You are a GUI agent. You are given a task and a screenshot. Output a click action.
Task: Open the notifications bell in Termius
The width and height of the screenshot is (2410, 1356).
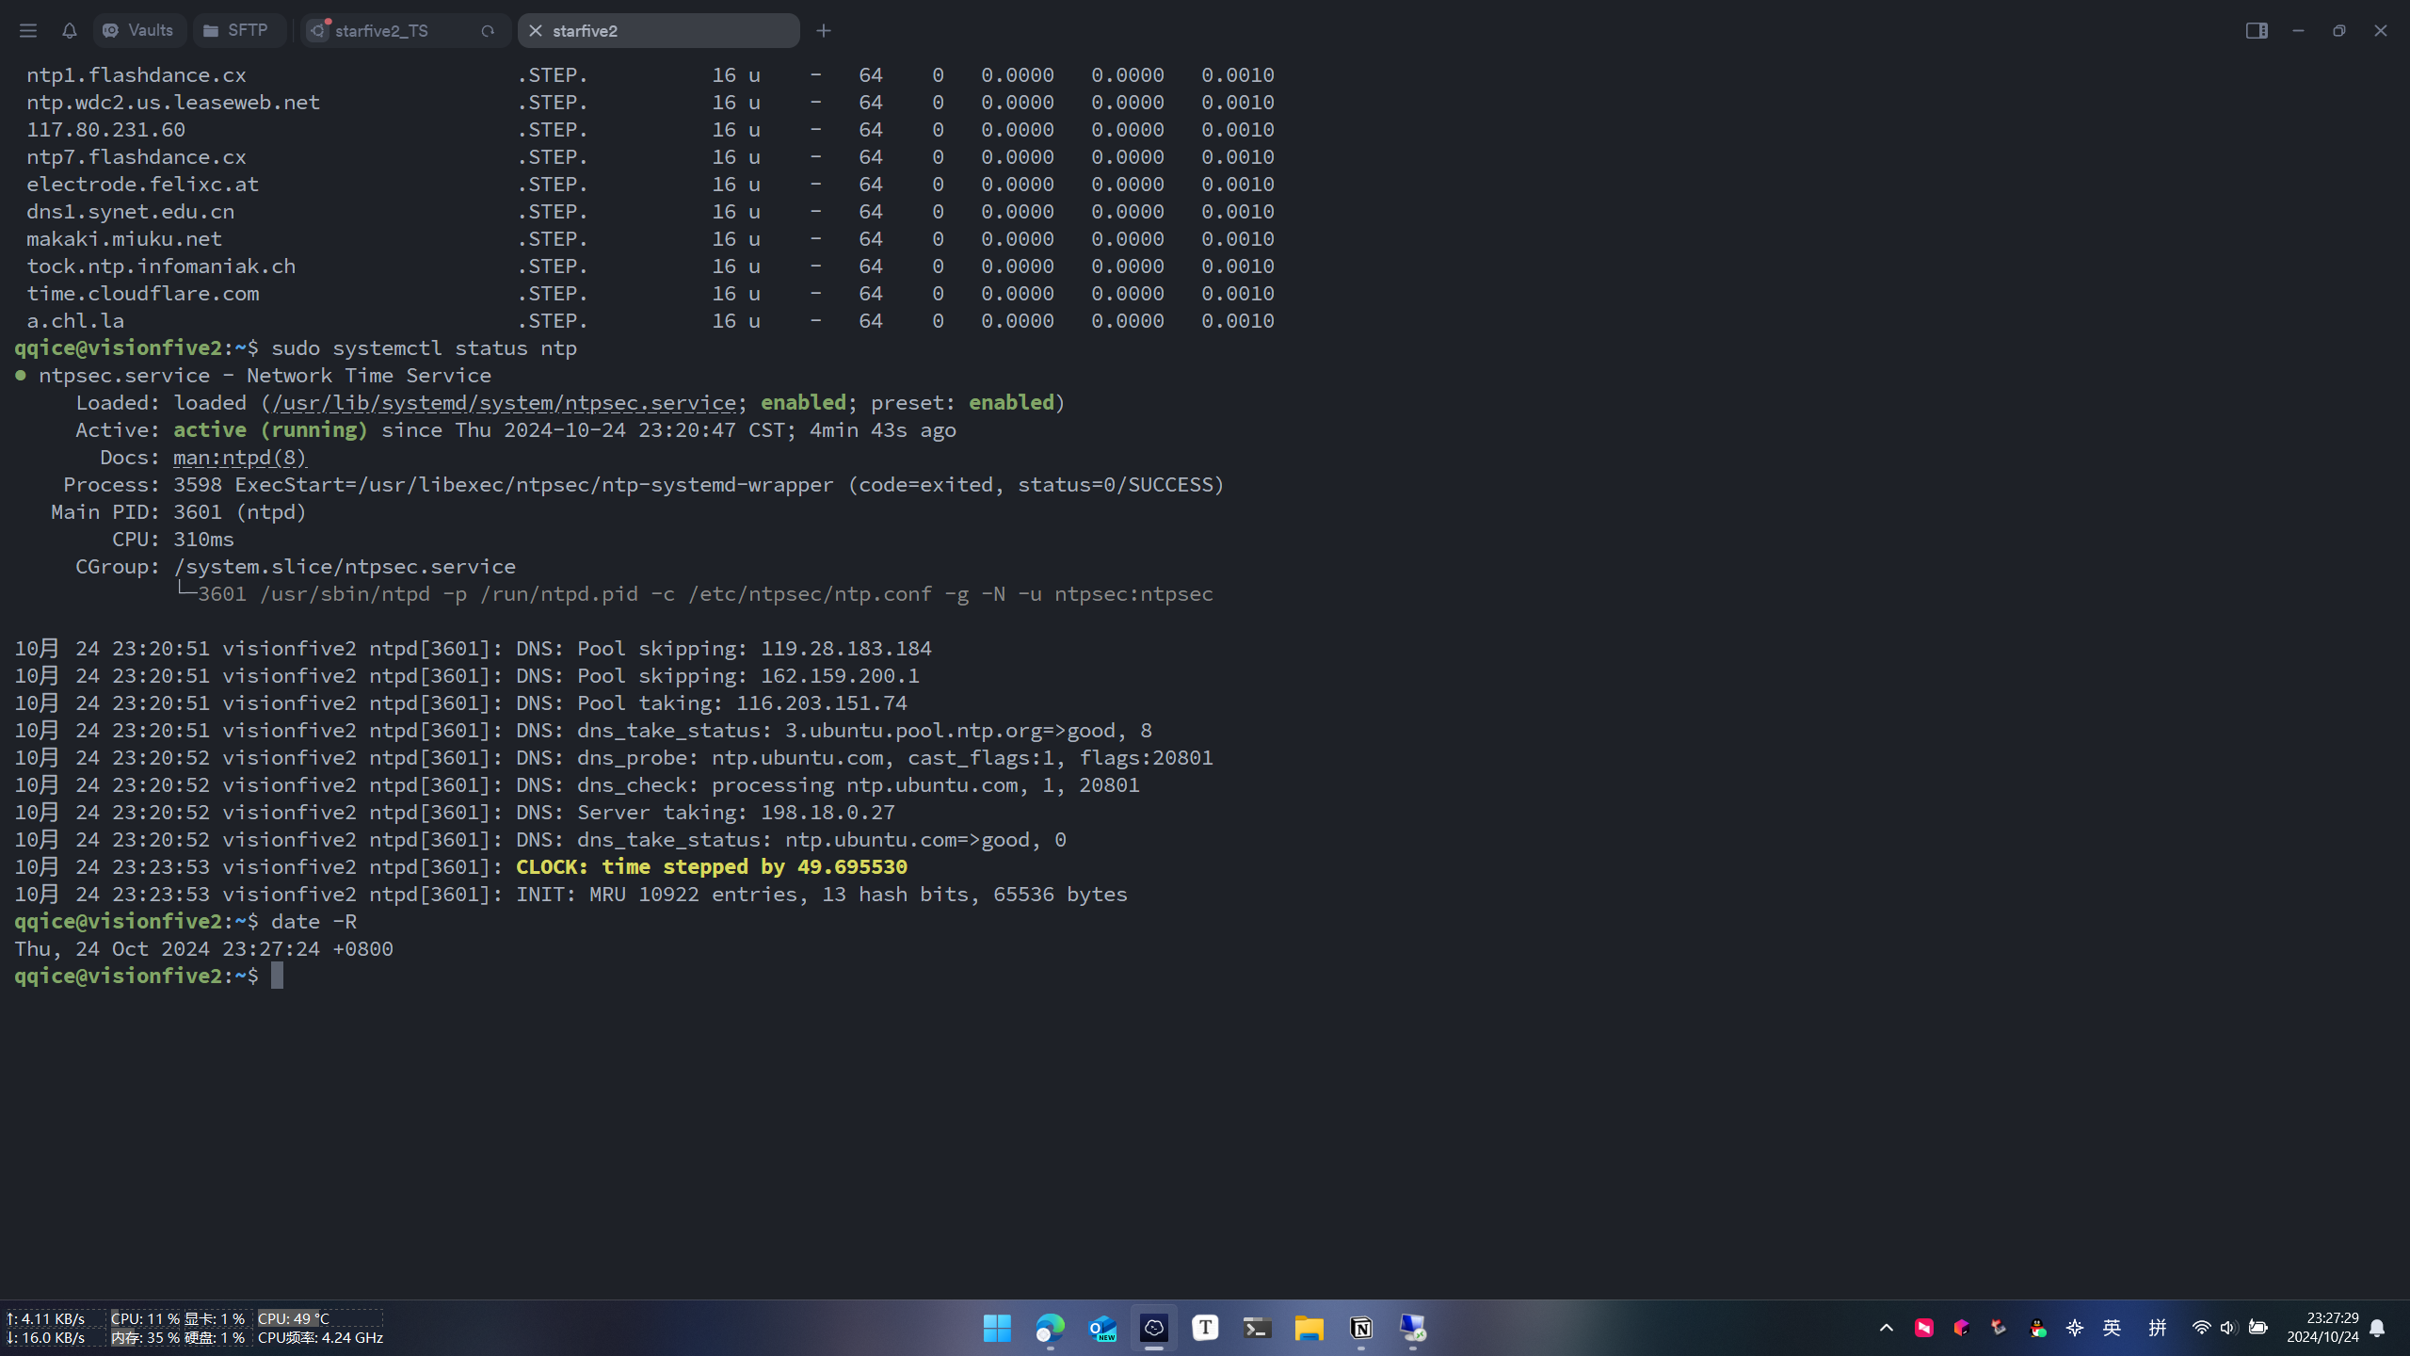69,31
